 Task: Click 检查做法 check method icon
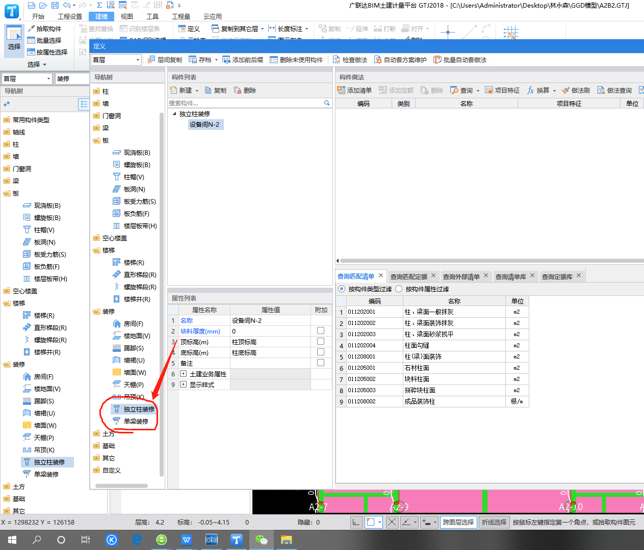(x=337, y=60)
